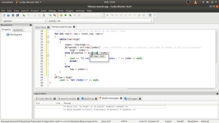
Task: Click the Copy toolbar icon
Action: [x=39, y=15]
